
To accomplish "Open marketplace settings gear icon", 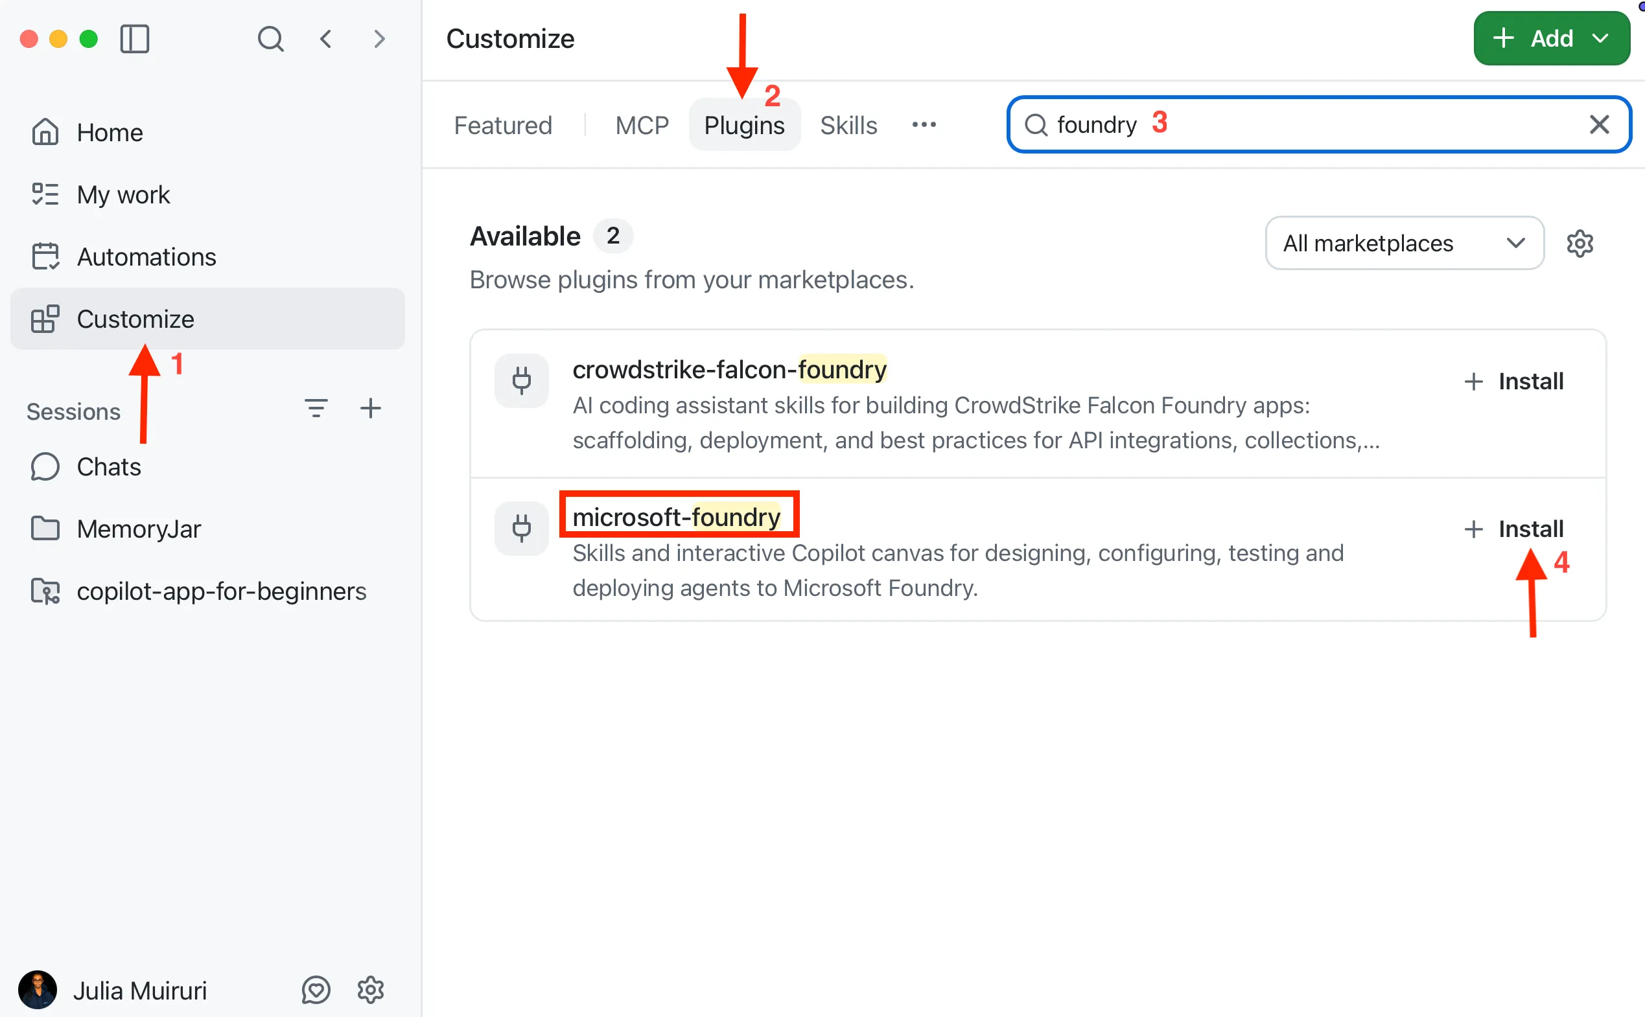I will tap(1579, 243).
